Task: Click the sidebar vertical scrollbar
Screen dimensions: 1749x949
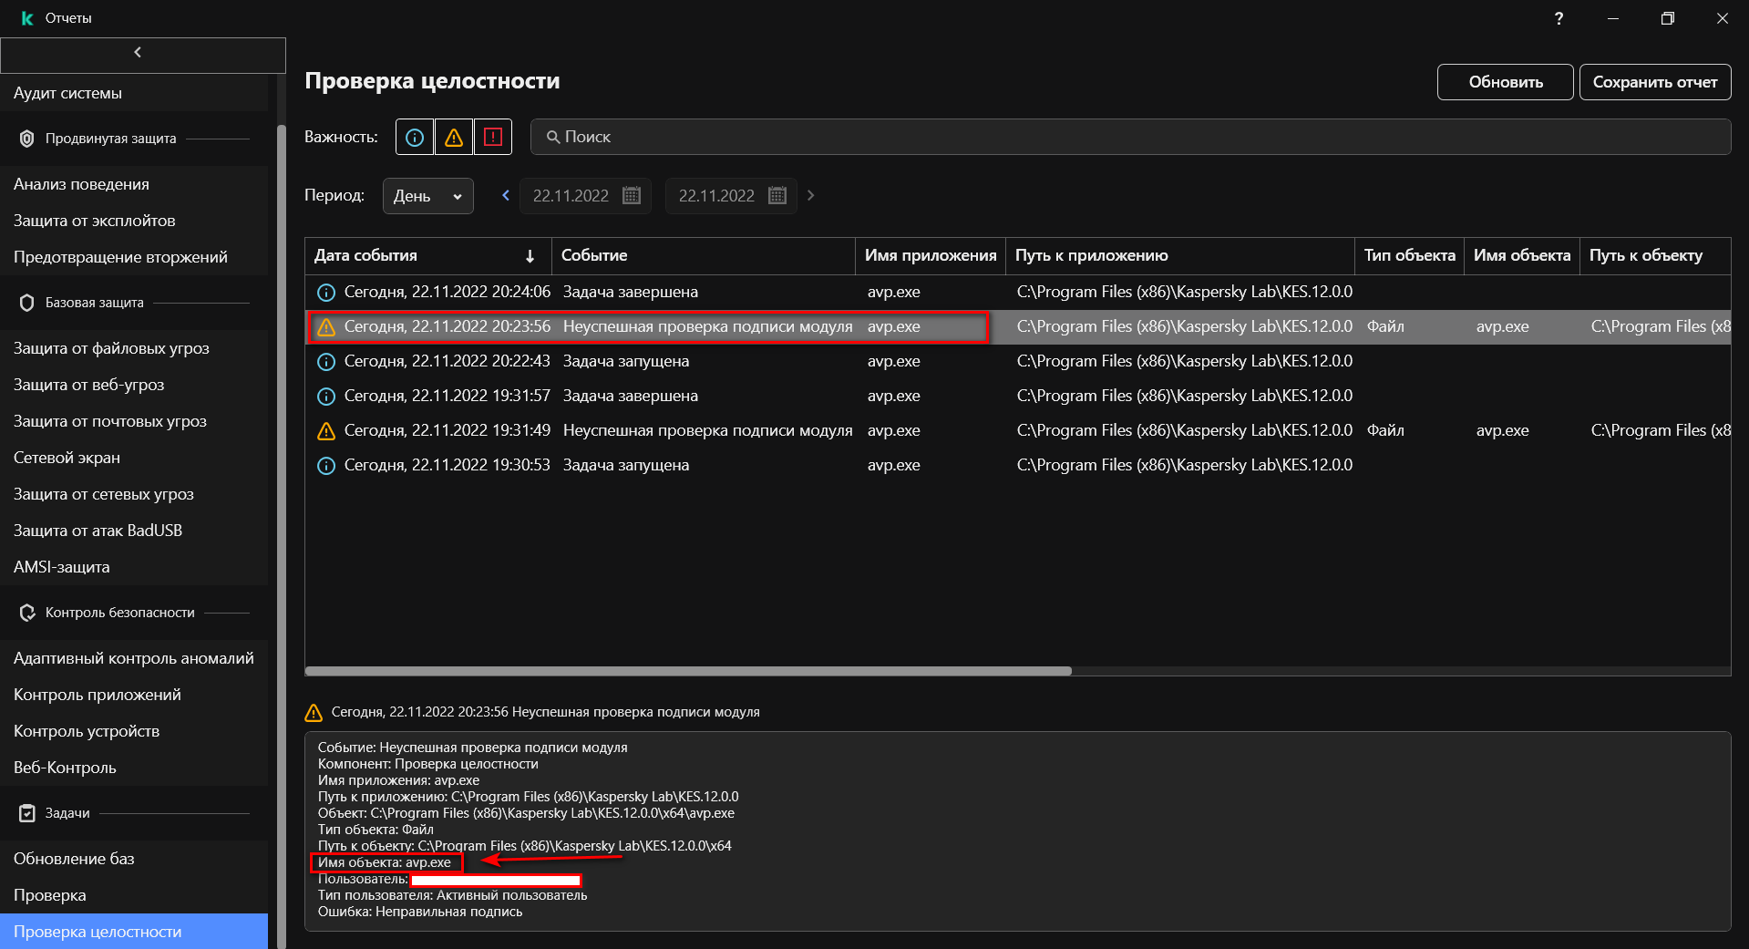Action: tap(282, 536)
